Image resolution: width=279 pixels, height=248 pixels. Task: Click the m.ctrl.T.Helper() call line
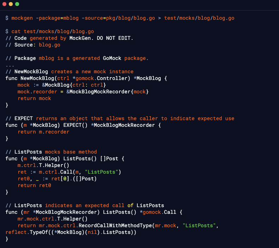43,165
